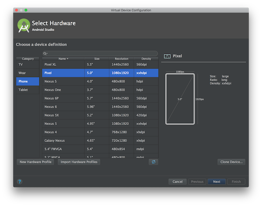Open help via the question mark icon
This screenshot has width=262, height=206.
20,182
